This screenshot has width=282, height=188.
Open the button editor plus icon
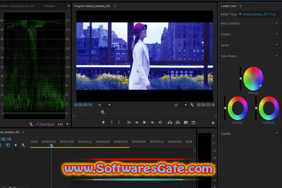pos(213,123)
